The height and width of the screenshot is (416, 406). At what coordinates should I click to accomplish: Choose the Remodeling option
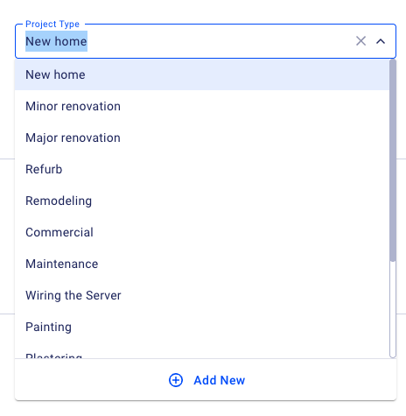202,201
